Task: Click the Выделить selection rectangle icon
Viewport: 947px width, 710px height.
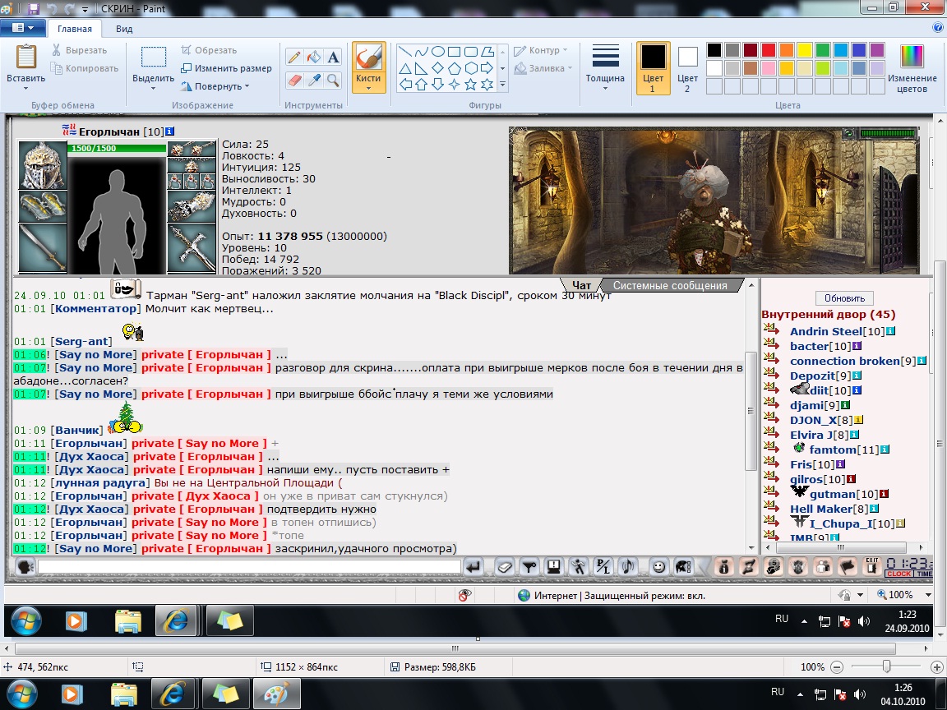Action: tap(154, 57)
